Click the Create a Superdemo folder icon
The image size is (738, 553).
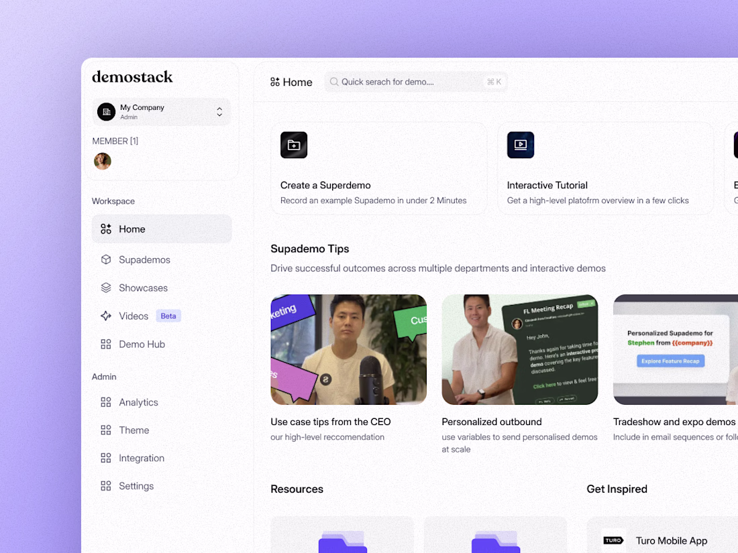pyautogui.click(x=294, y=145)
